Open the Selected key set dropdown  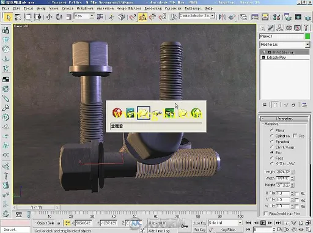[x=225, y=223]
